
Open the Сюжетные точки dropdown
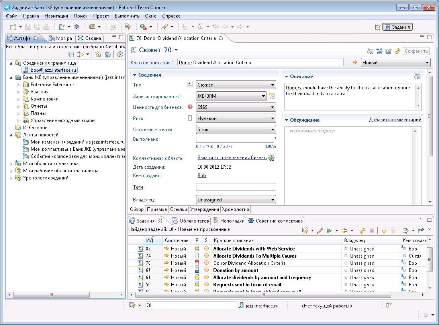click(236, 130)
